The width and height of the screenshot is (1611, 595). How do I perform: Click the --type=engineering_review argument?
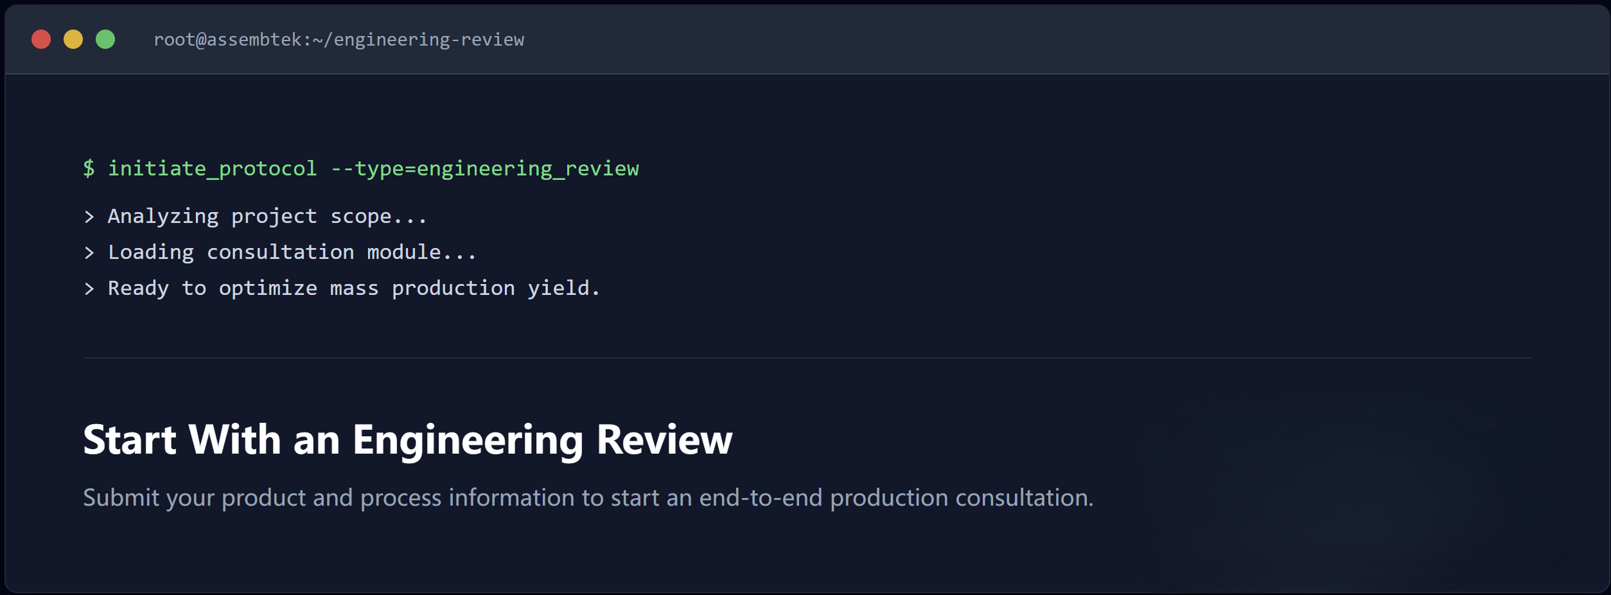pos(484,168)
